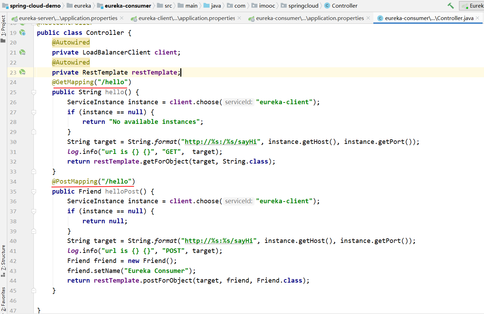Screen dimensions: 484x314
Task: Click the fold end marker on line 33
Action: [34, 171]
